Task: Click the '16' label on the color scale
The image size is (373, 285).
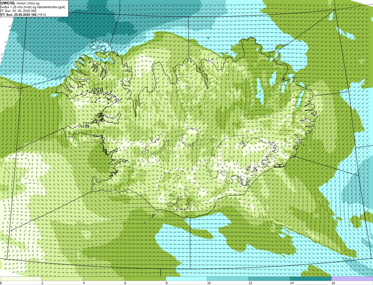Action: 333,283
